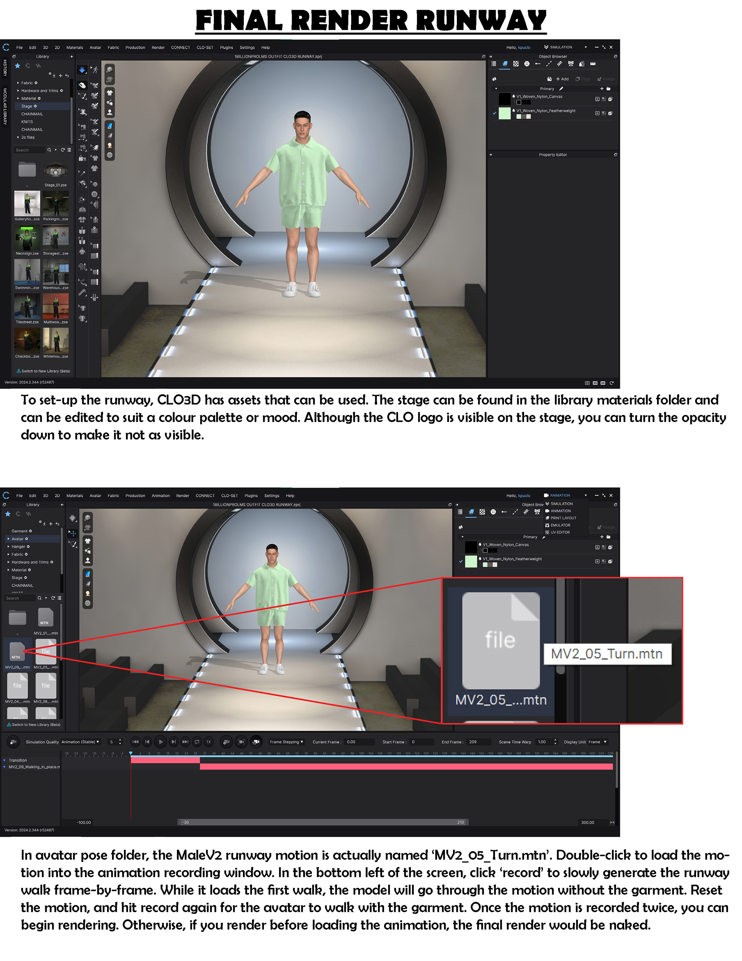Click Switch to New Library (Beta) in the top window
This screenshot has width=742, height=961.
tap(43, 371)
